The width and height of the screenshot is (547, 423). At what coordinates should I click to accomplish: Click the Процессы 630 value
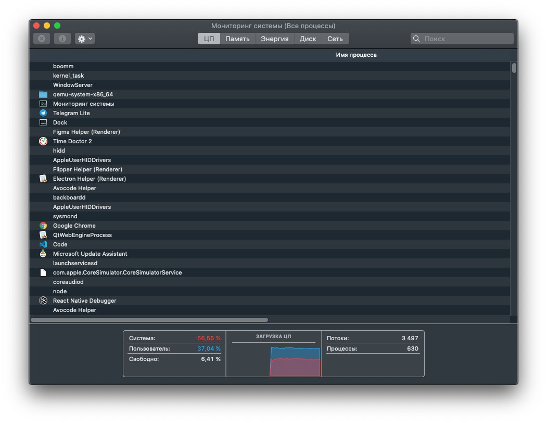(x=412, y=349)
